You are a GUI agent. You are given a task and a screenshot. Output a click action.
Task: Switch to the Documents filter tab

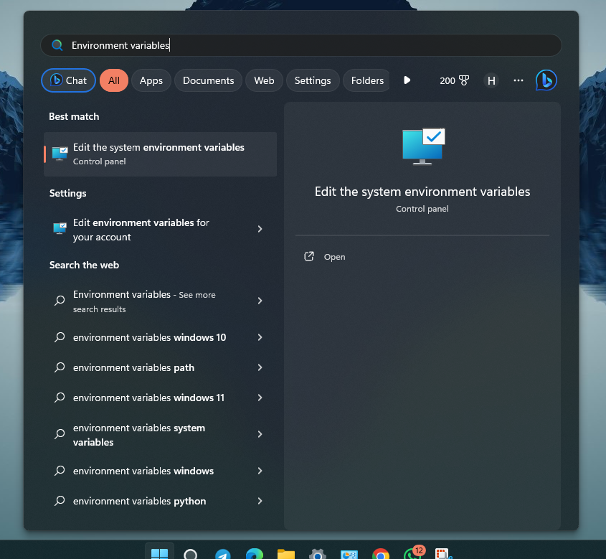coord(208,80)
